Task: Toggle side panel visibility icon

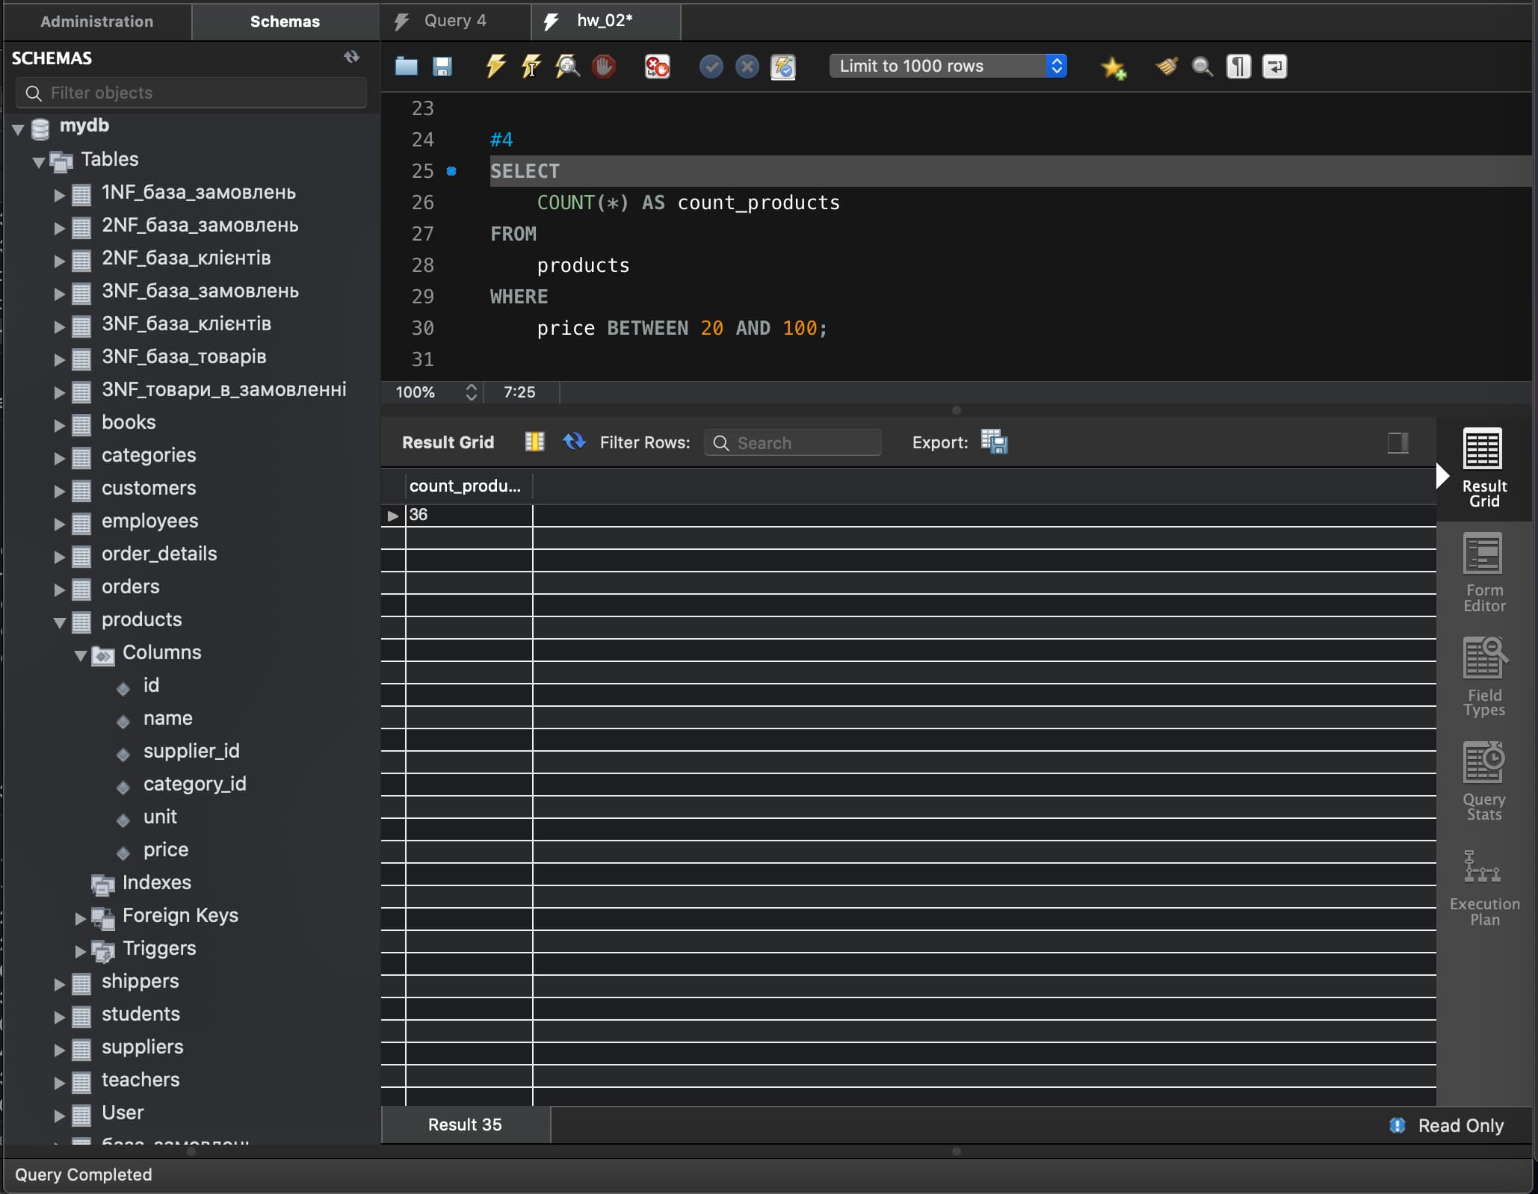Action: click(1398, 442)
